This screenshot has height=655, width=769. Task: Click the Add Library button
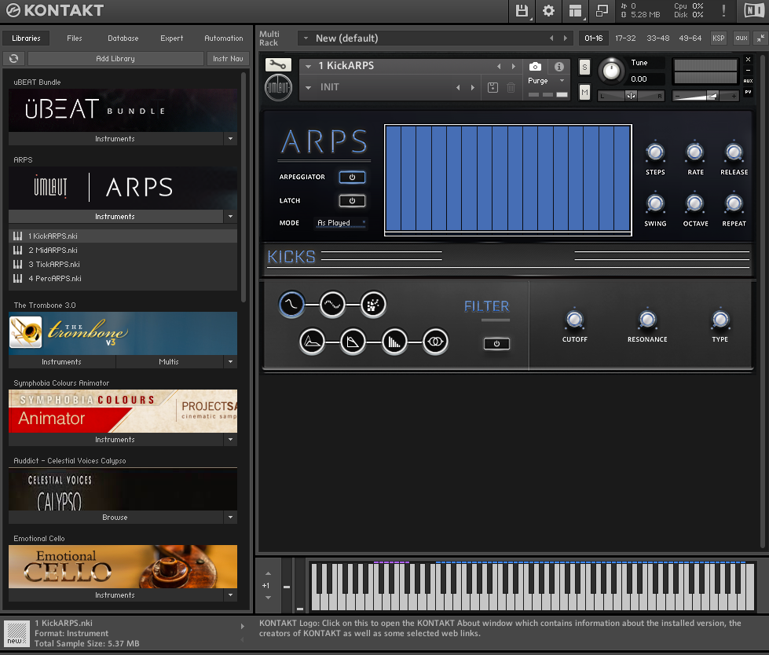coord(115,58)
